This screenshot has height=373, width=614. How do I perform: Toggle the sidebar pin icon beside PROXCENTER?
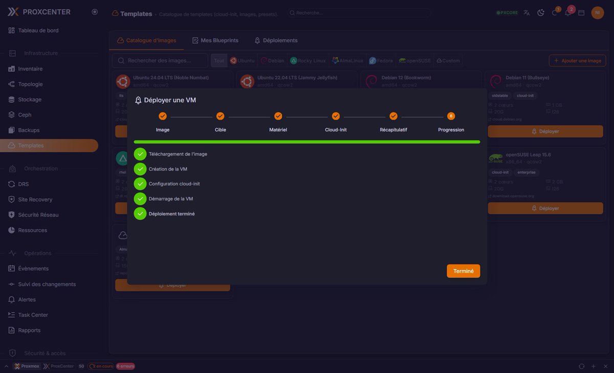(x=95, y=12)
